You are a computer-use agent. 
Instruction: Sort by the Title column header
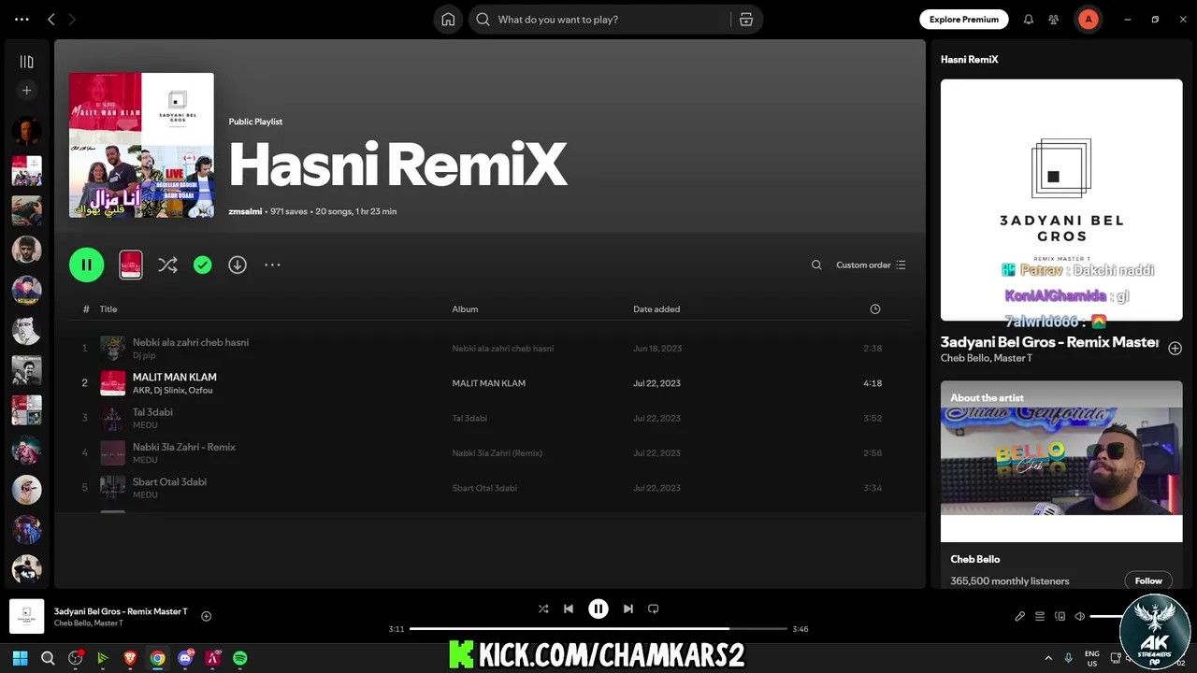click(108, 309)
